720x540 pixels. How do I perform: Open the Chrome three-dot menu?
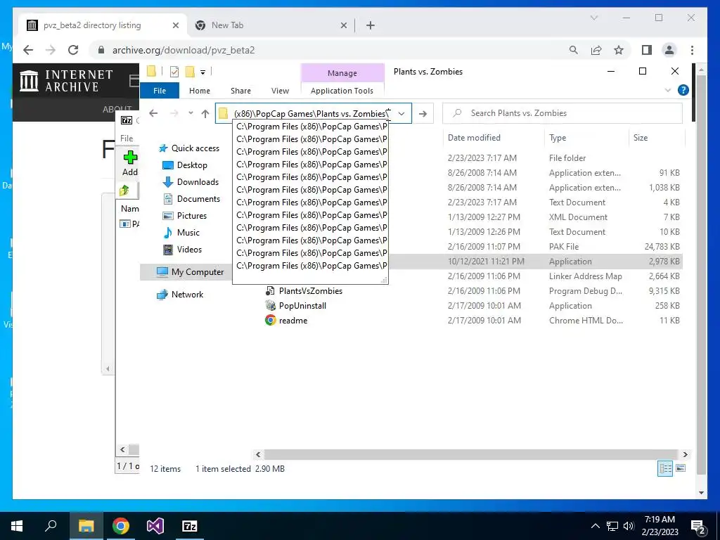click(x=692, y=50)
